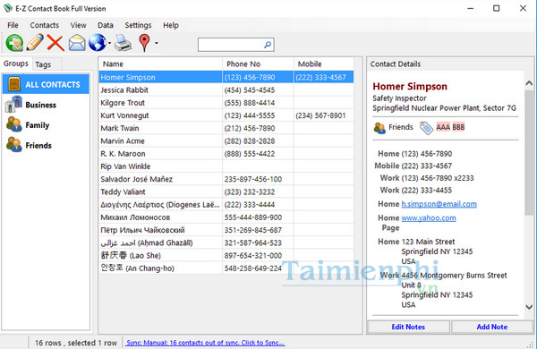537x349 pixels.
Task: Select the Teddy Valiant contact
Action: pos(226,192)
